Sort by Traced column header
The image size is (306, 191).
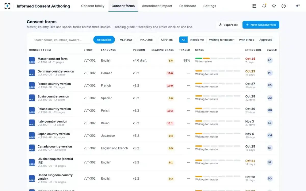pyautogui.click(x=185, y=50)
